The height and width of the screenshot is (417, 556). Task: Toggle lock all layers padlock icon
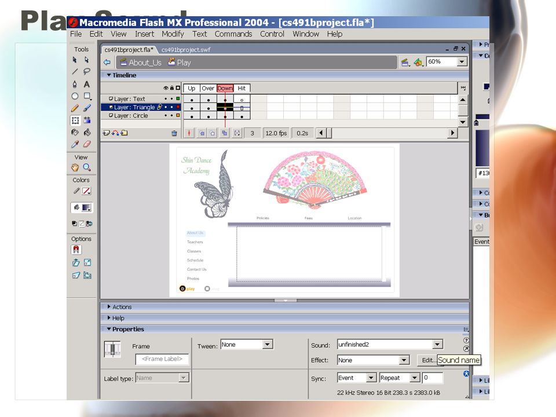tap(172, 88)
